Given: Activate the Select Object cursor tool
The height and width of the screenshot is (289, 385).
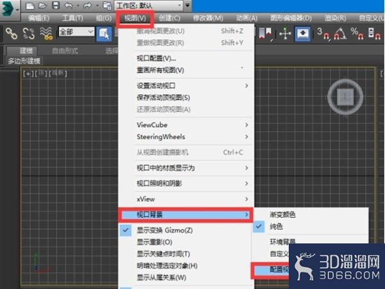Looking at the screenshot, I should tap(104, 34).
